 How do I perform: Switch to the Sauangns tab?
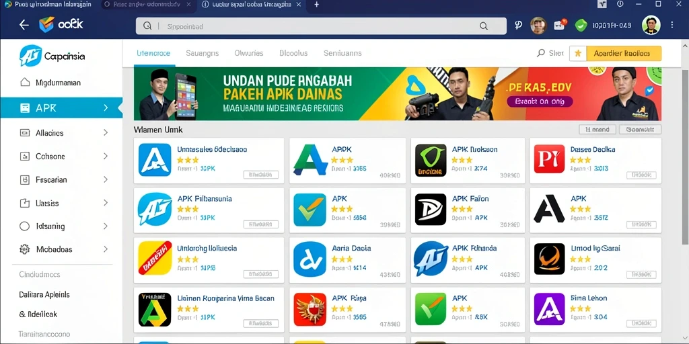tap(202, 53)
